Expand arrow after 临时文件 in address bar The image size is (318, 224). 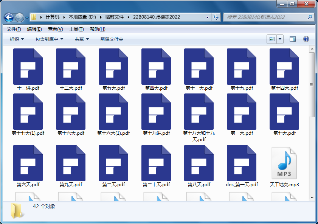point(129,17)
